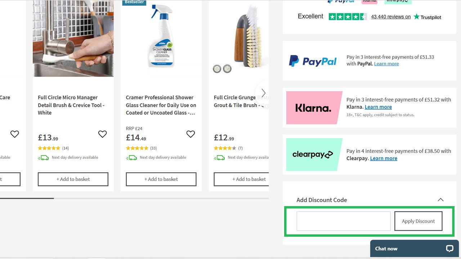Advance the product carousel with the right arrow
461x259 pixels.
coord(263,93)
